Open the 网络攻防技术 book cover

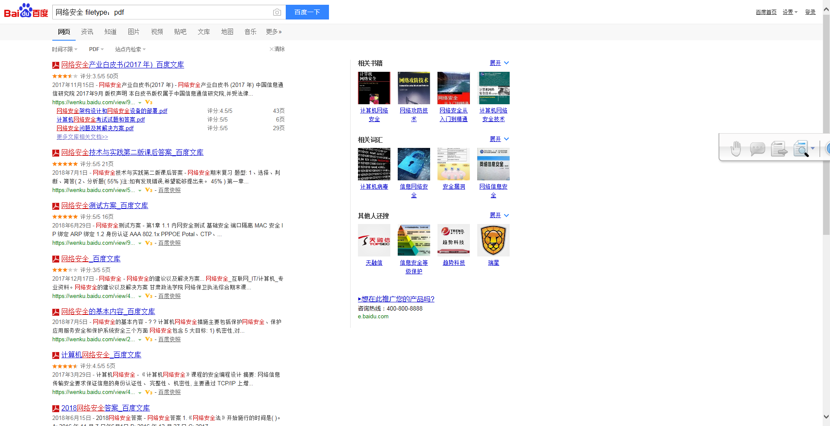click(x=414, y=88)
